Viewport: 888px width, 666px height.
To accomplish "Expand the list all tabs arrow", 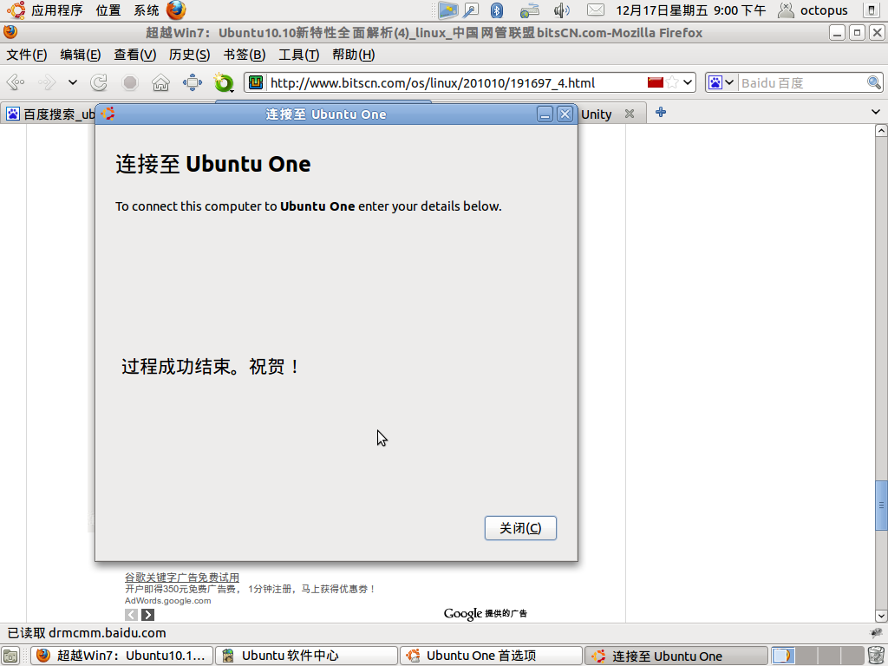I will pyautogui.click(x=876, y=112).
